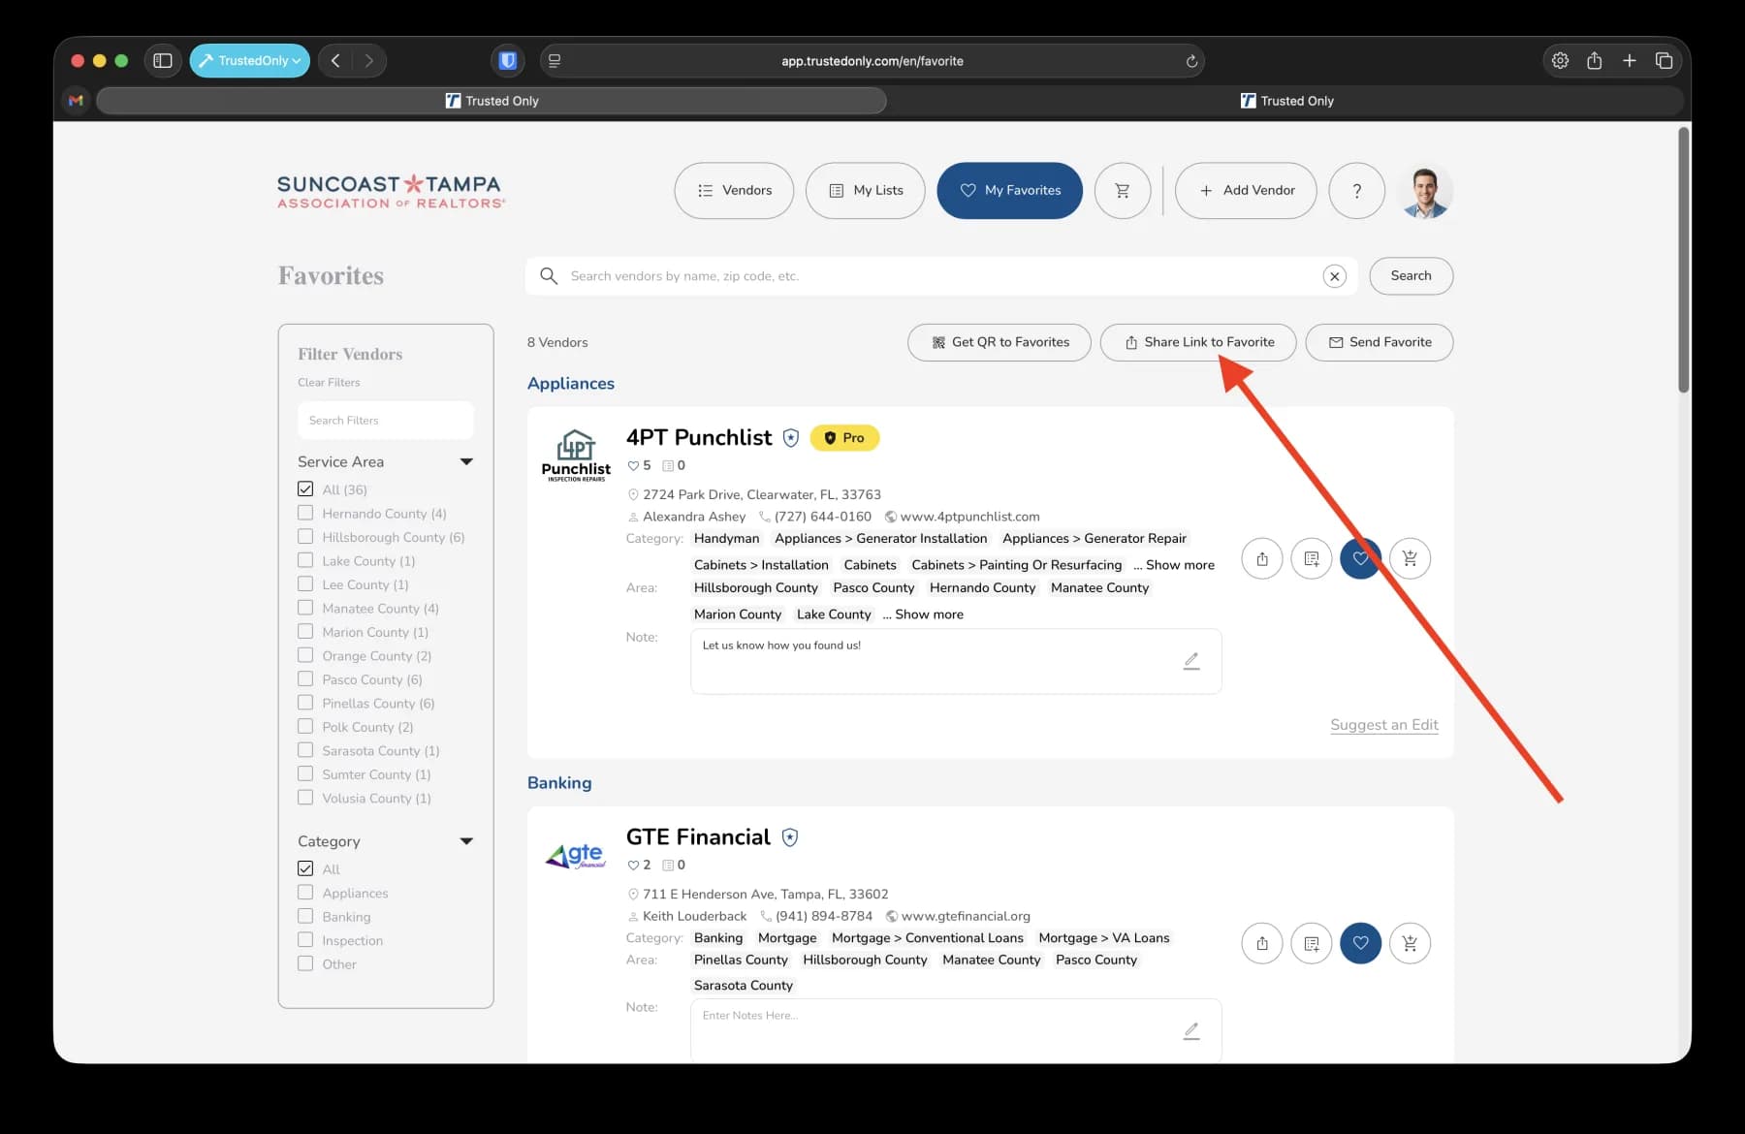Click Share Link to Favorite
Viewport: 1745px width, 1134px height.
1198,342
